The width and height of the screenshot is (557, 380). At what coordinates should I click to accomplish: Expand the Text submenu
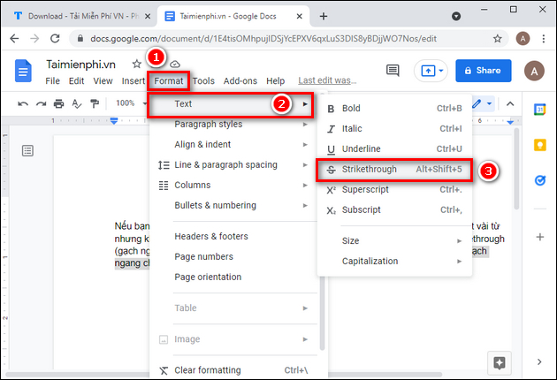click(230, 104)
